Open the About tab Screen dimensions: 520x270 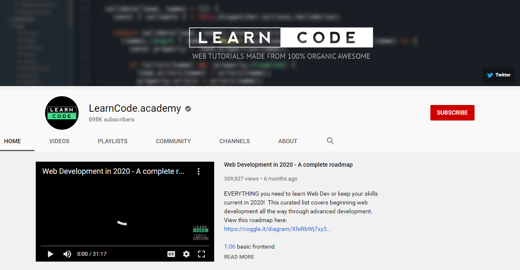pyautogui.click(x=288, y=141)
